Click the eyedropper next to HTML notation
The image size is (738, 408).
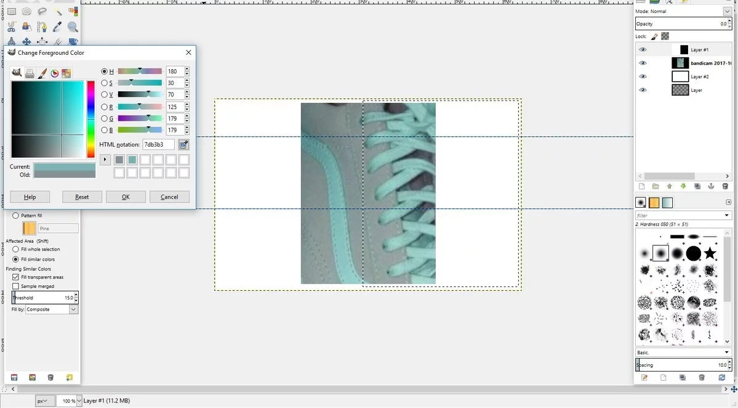click(183, 145)
